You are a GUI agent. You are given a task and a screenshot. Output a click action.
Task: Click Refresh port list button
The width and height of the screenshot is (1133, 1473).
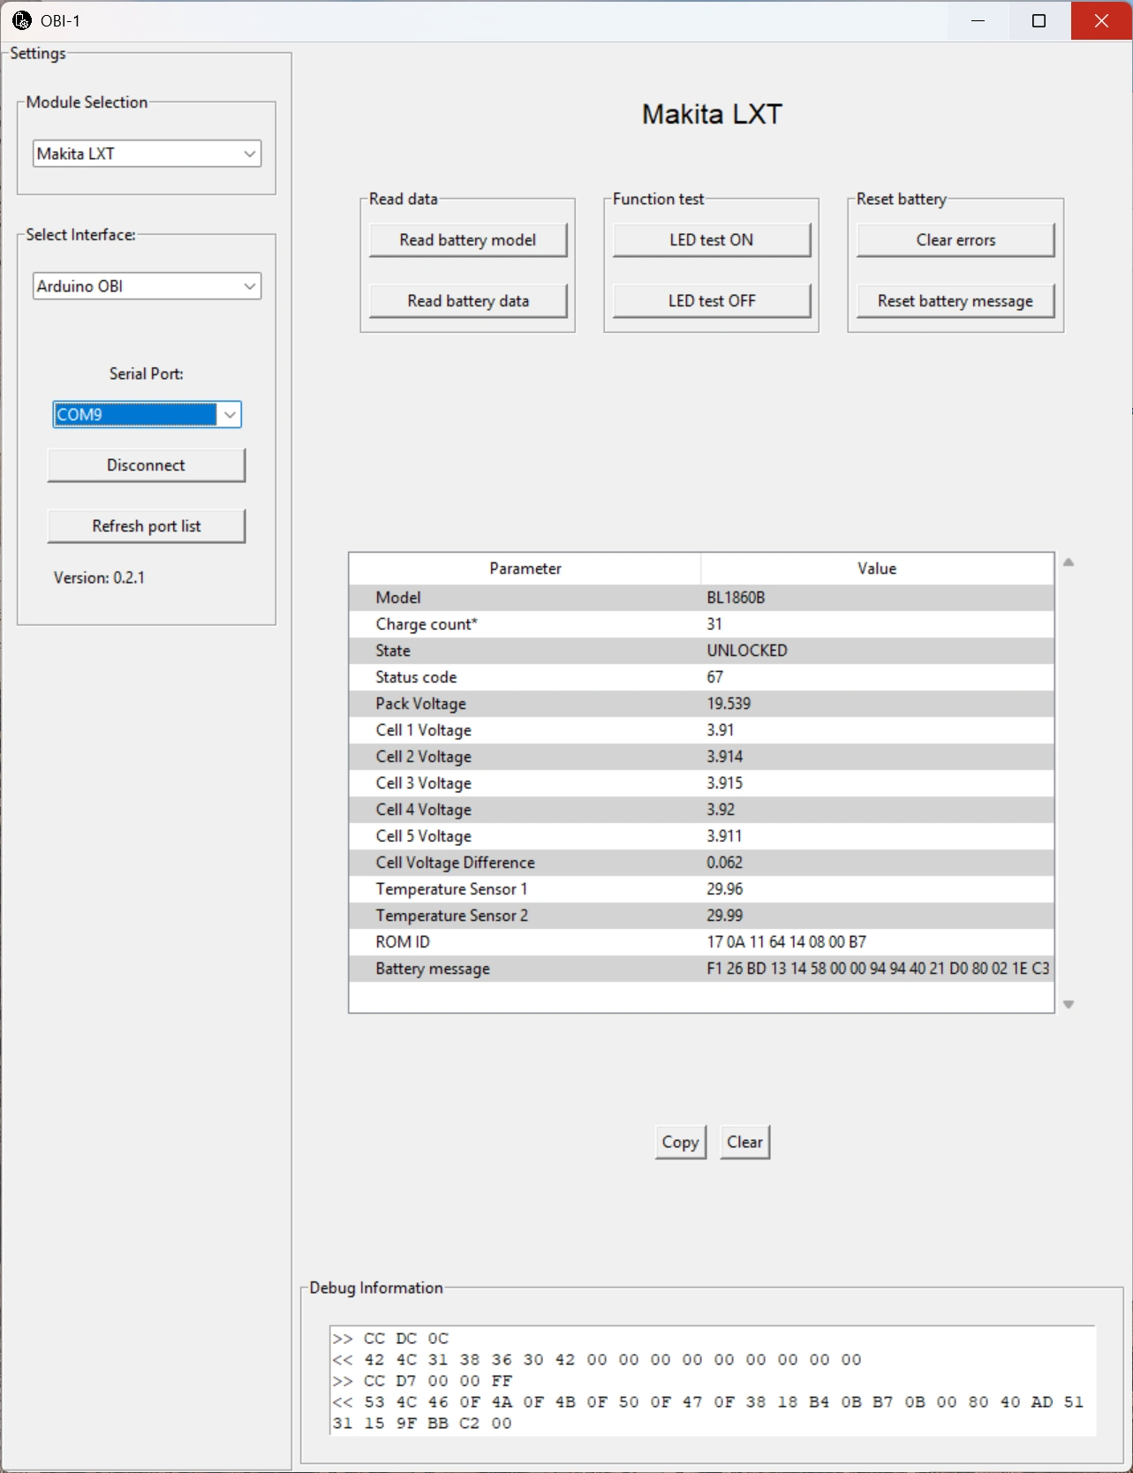coord(146,526)
